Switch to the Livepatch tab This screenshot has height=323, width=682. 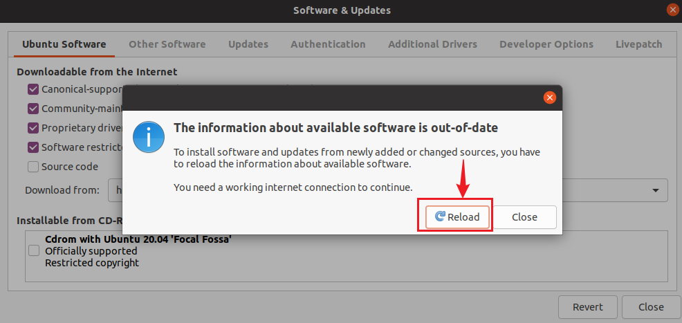(638, 44)
